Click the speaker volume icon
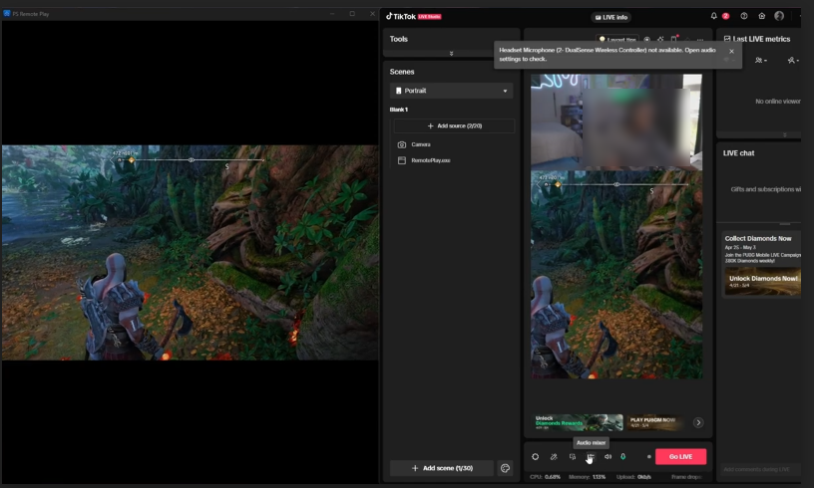 coord(608,457)
